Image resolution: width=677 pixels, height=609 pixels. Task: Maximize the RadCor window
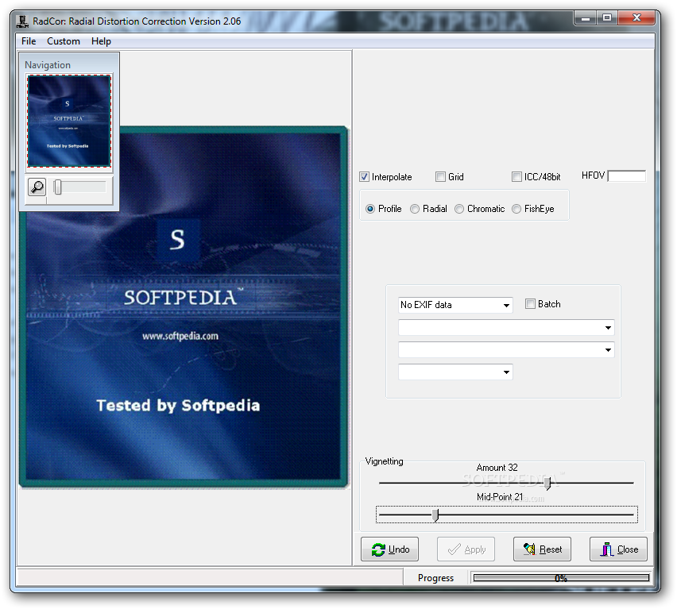coord(607,18)
